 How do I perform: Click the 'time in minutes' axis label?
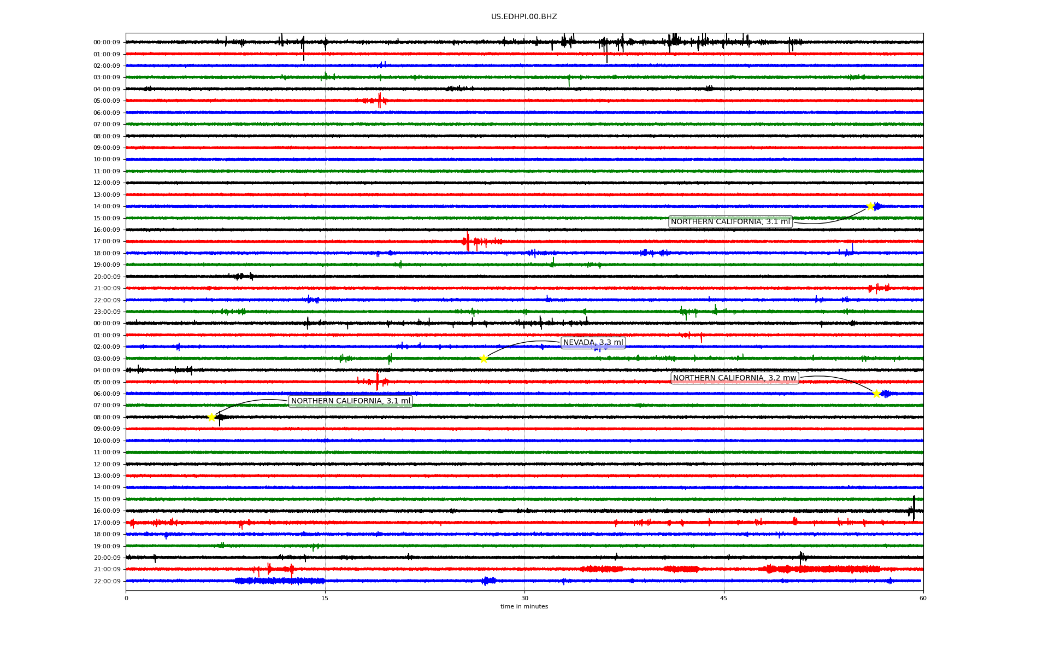pyautogui.click(x=524, y=607)
